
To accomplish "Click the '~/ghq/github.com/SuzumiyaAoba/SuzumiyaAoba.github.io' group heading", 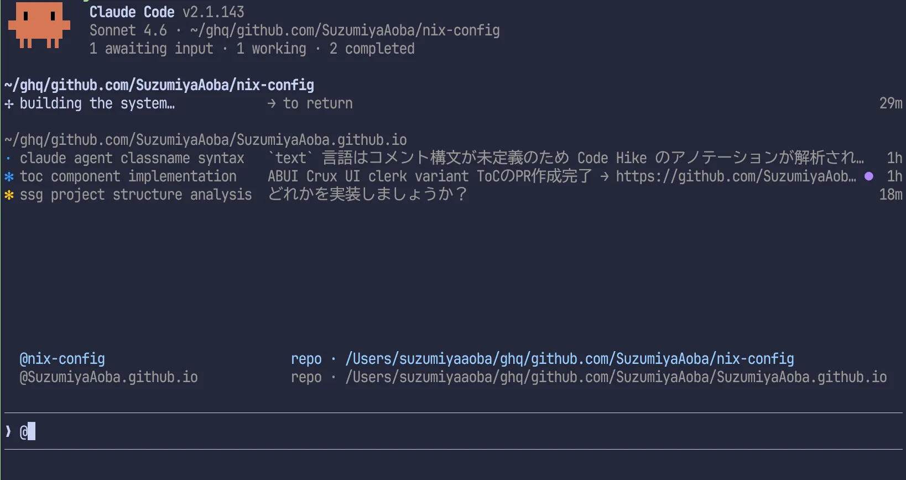I will tap(206, 140).
